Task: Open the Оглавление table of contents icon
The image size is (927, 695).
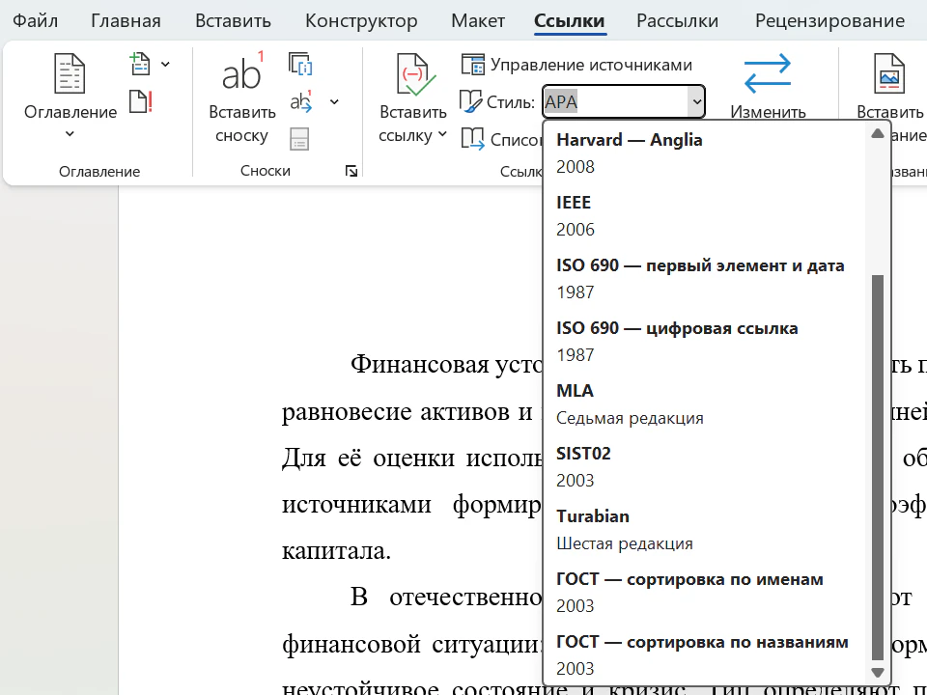Action: pos(70,73)
